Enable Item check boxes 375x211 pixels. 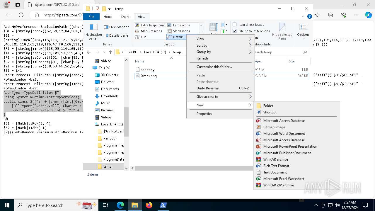(248, 25)
